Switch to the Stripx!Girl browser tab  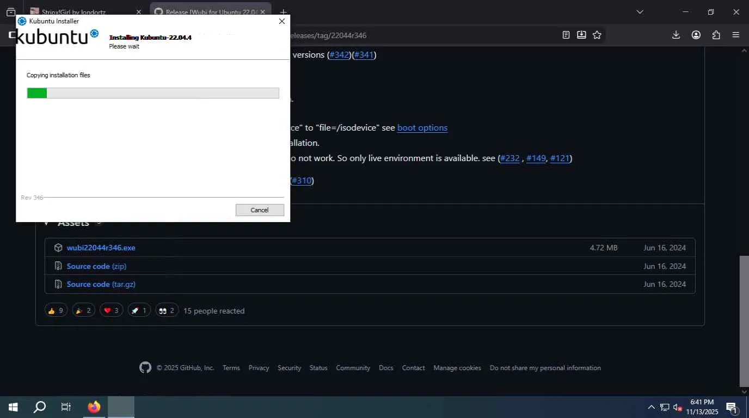click(73, 12)
